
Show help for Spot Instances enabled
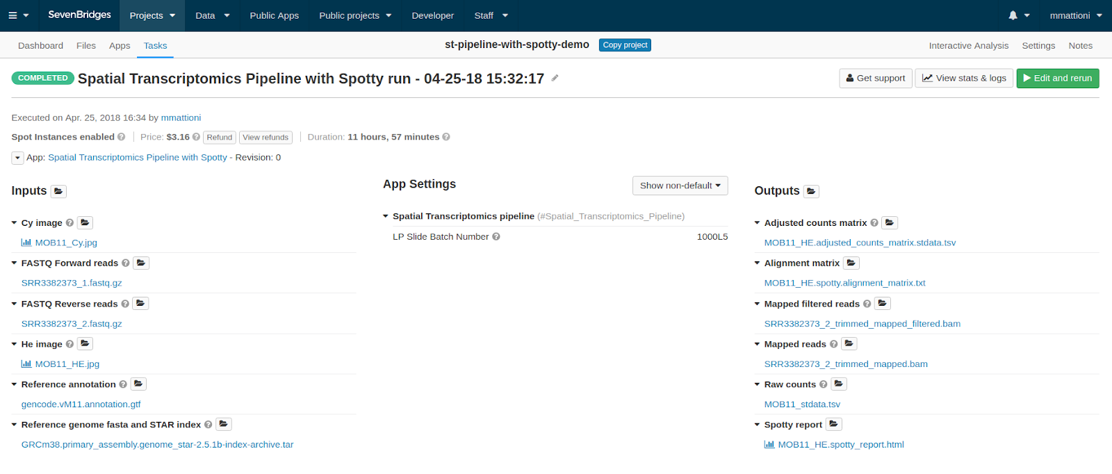tap(122, 137)
